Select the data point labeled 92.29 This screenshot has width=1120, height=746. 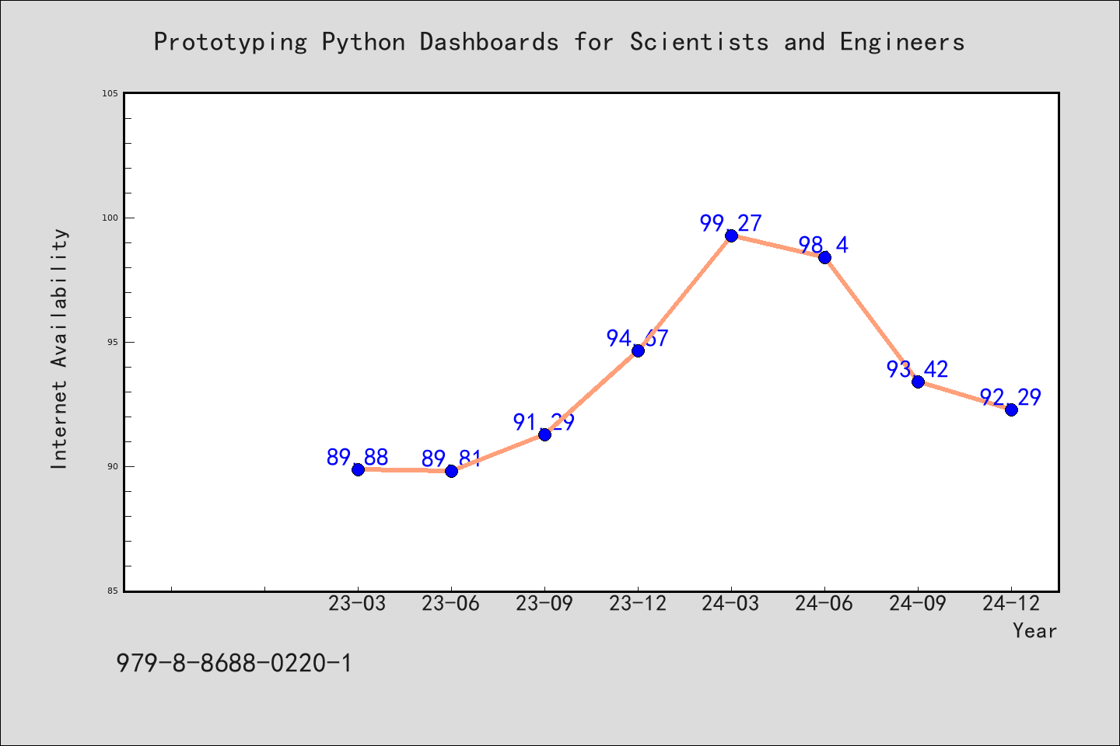pos(1011,410)
